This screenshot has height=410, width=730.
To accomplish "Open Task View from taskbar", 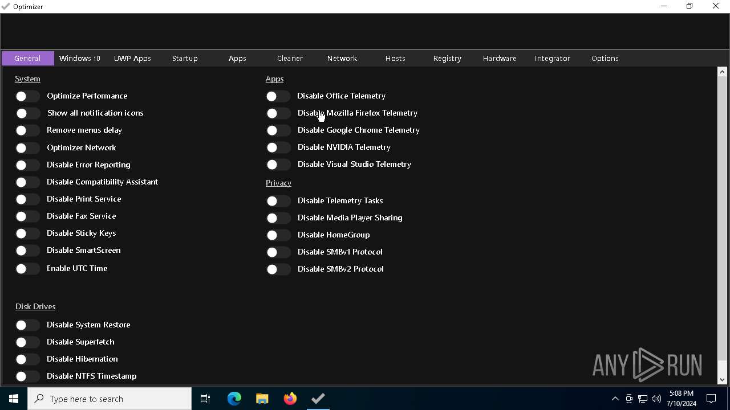I will (x=205, y=399).
